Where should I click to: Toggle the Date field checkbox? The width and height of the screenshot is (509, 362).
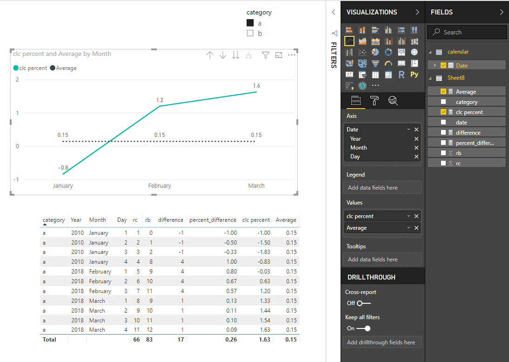pyautogui.click(x=443, y=65)
